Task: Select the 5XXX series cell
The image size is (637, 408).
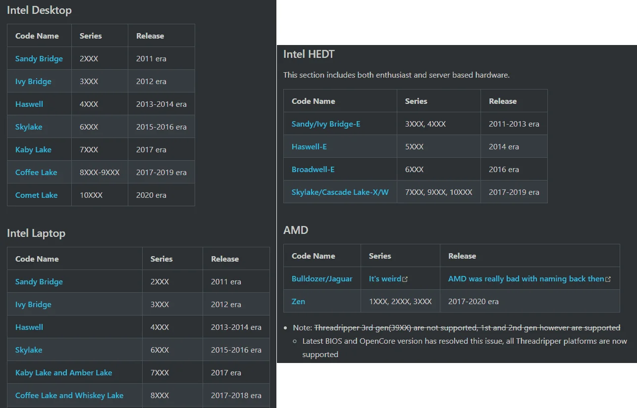Action: [x=439, y=146]
